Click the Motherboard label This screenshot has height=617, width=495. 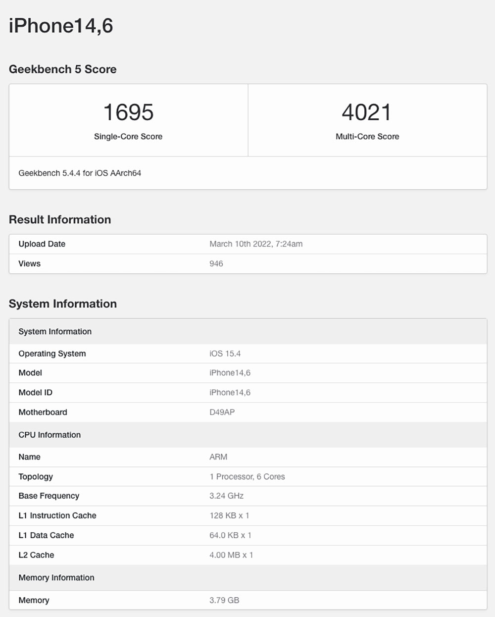[43, 412]
